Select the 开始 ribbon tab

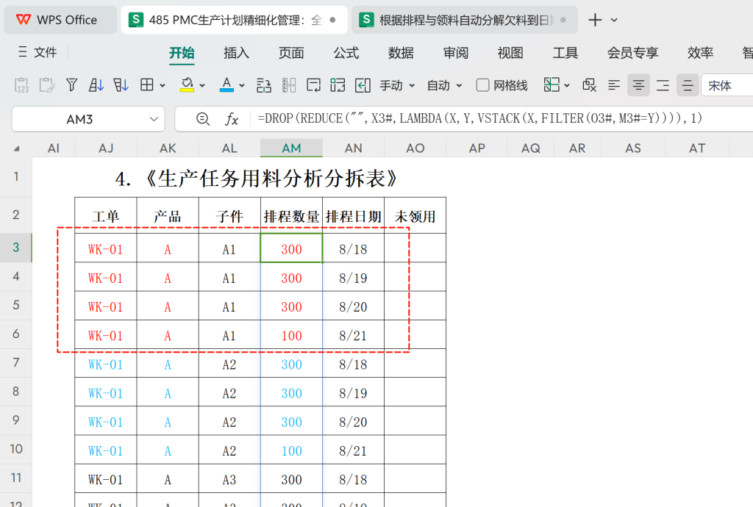pos(182,53)
